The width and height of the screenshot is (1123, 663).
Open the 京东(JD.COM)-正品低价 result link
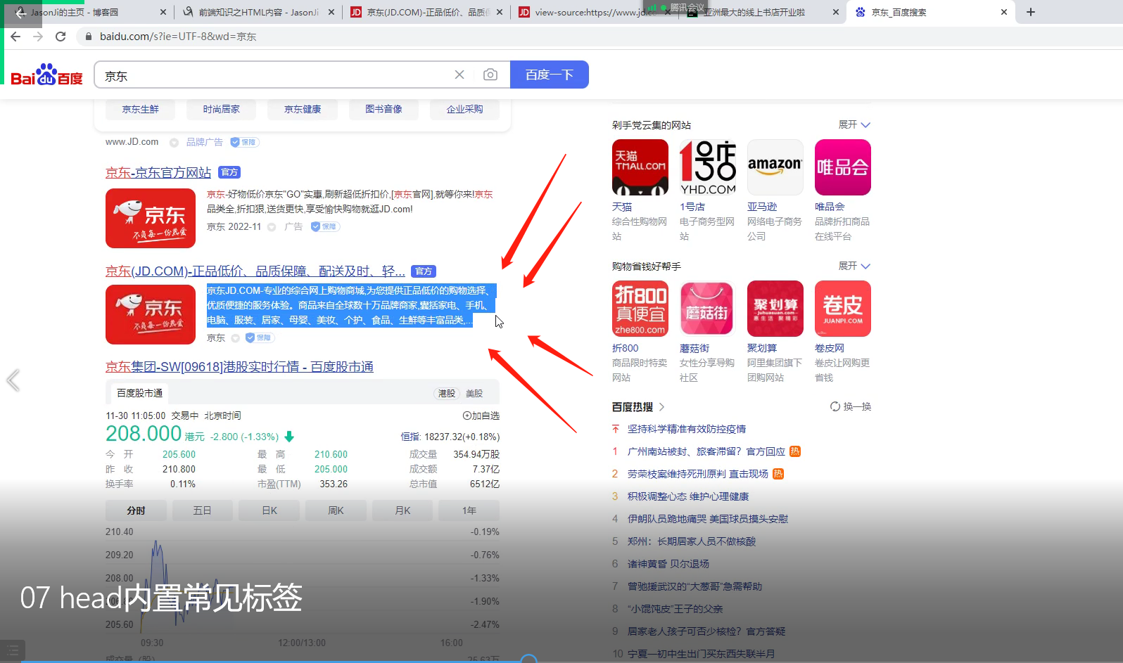(255, 271)
